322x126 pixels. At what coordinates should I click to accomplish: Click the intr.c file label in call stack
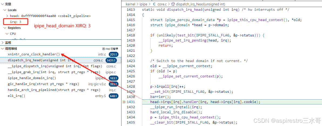click(x=102, y=55)
